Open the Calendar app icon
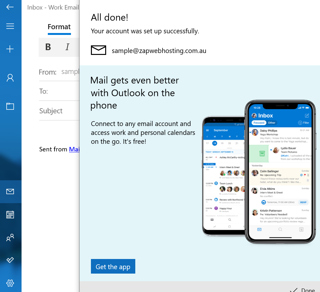The image size is (320, 292). click(10, 215)
